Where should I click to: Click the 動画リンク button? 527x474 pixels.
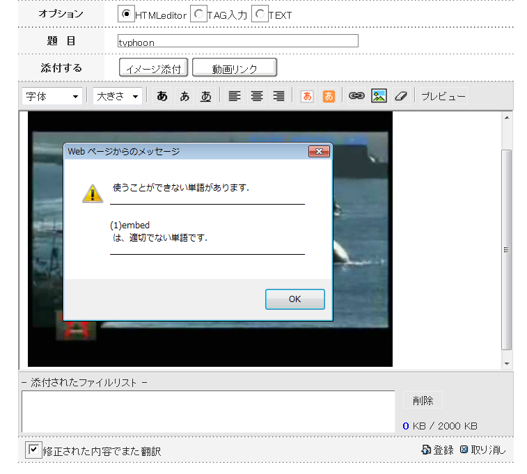pyautogui.click(x=235, y=68)
